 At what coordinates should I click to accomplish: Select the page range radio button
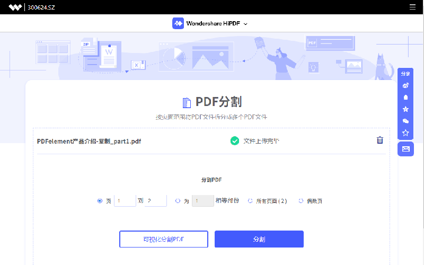100,201
